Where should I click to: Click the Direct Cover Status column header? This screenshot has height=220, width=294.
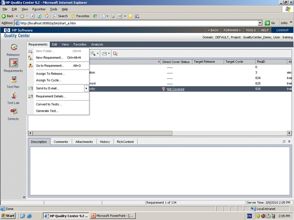tap(176, 62)
